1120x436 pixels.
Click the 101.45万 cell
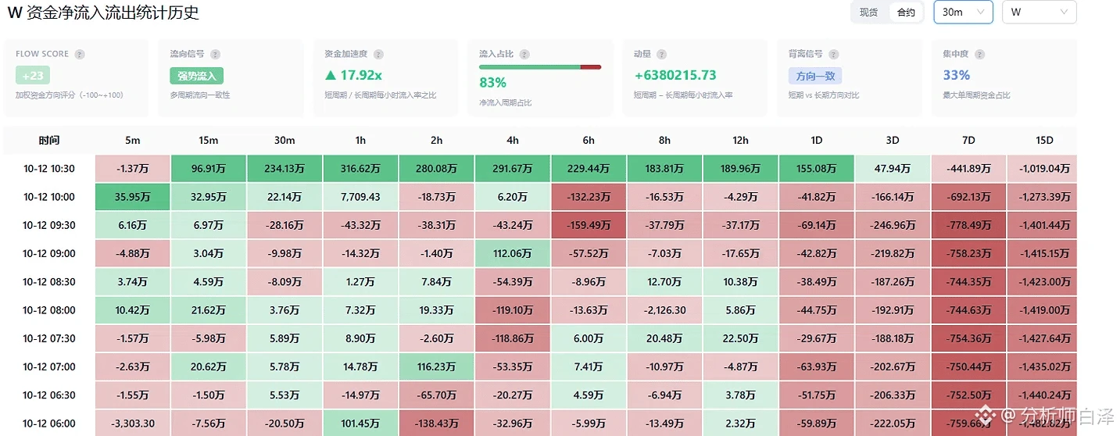[360, 423]
